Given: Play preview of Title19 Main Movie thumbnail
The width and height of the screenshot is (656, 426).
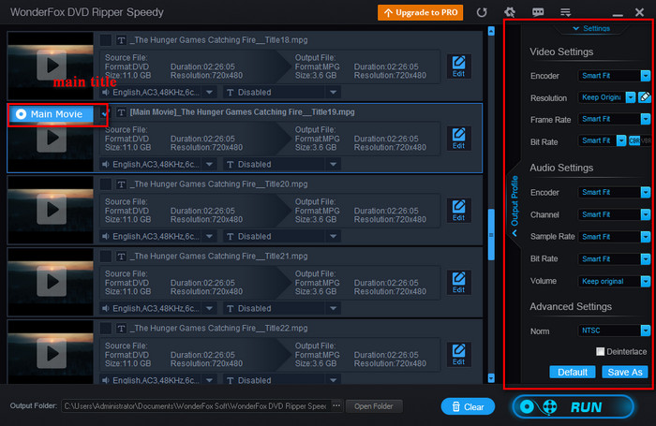Looking at the screenshot, I should 52,138.
